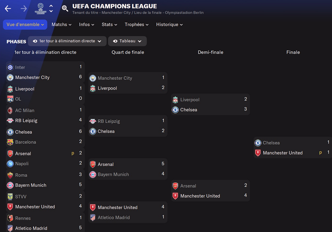Open the Matchs menu
The height and width of the screenshot is (232, 332).
click(x=62, y=25)
